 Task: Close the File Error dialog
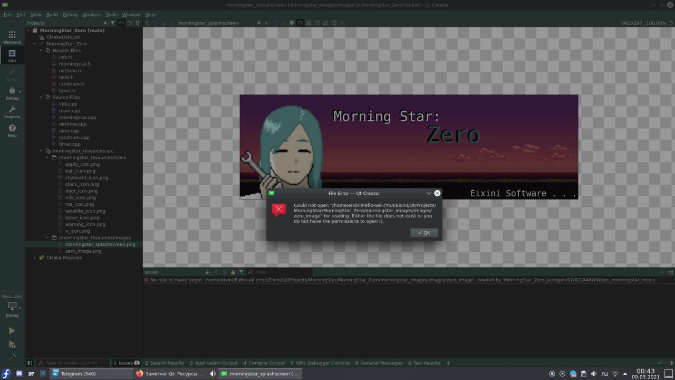(437, 193)
